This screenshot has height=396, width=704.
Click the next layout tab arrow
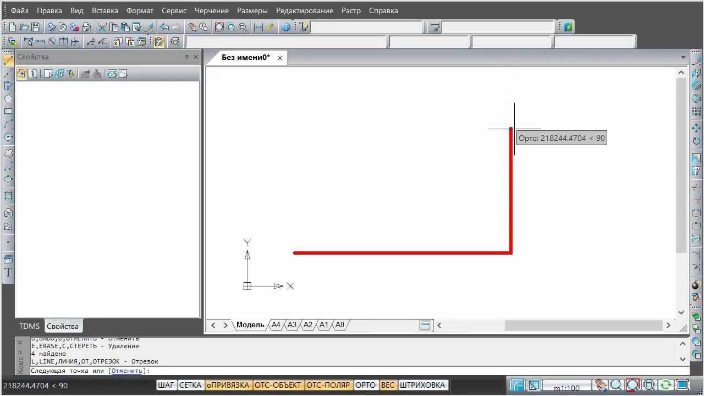click(225, 325)
